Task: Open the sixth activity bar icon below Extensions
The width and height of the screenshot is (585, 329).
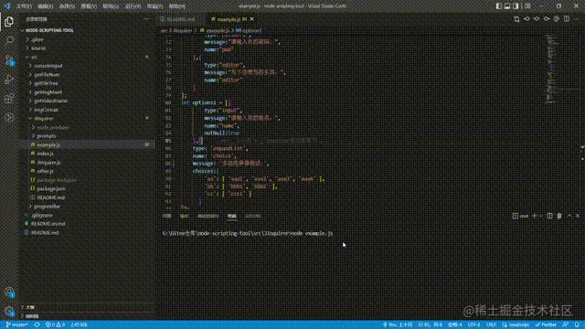Action: 9,118
